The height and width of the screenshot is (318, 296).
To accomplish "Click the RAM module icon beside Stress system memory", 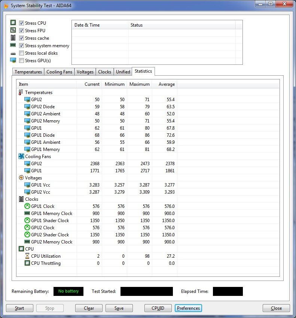I will tap(13, 45).
